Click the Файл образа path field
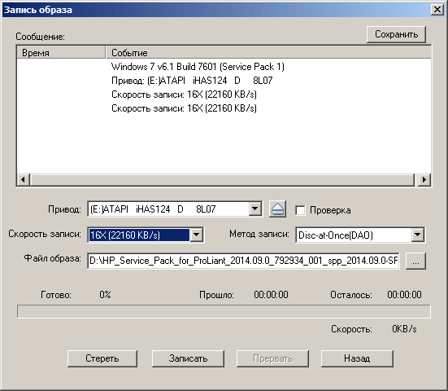Viewport: 448px width, 391px height. [x=243, y=261]
